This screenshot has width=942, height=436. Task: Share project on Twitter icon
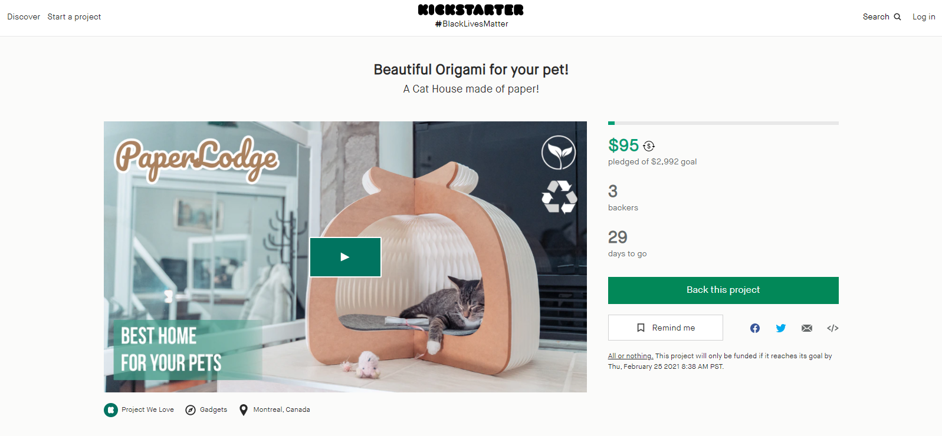[781, 328]
